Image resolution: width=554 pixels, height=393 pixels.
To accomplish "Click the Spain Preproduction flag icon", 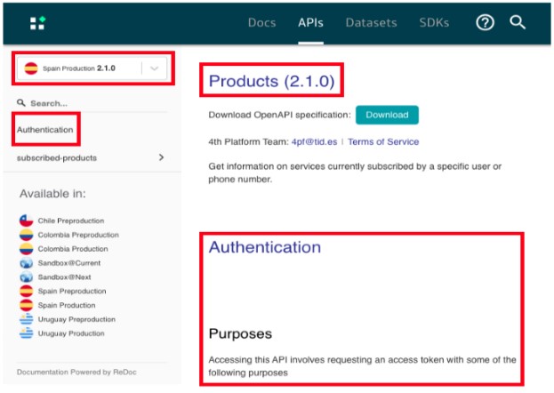I will 26,292.
